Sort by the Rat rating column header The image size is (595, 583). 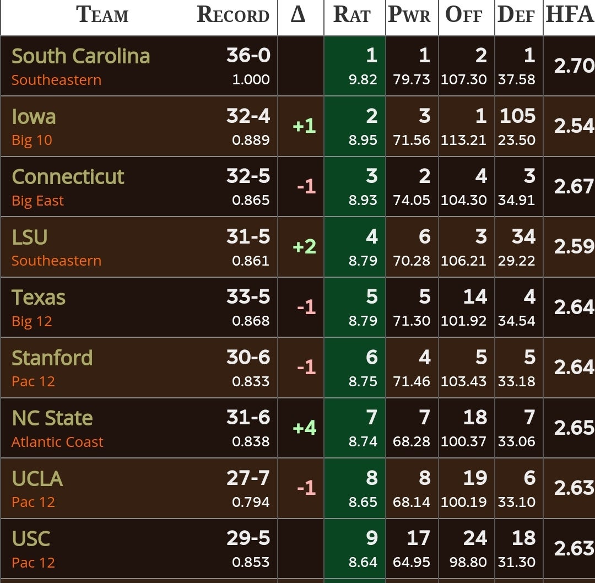tap(352, 15)
